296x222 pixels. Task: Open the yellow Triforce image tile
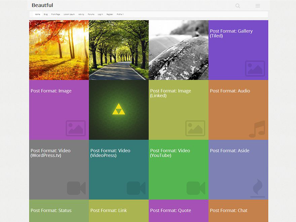(119, 110)
